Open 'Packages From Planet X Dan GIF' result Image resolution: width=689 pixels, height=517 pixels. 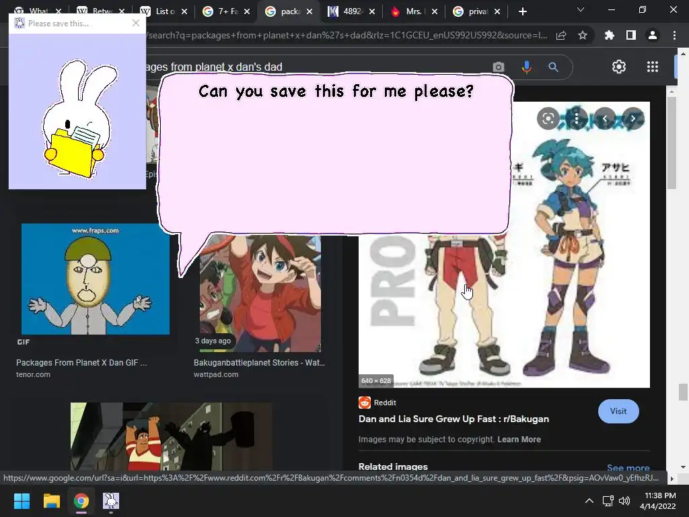[x=81, y=363]
